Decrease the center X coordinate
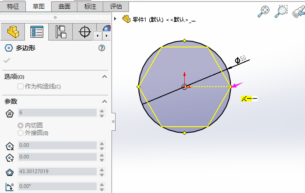 click(102, 148)
